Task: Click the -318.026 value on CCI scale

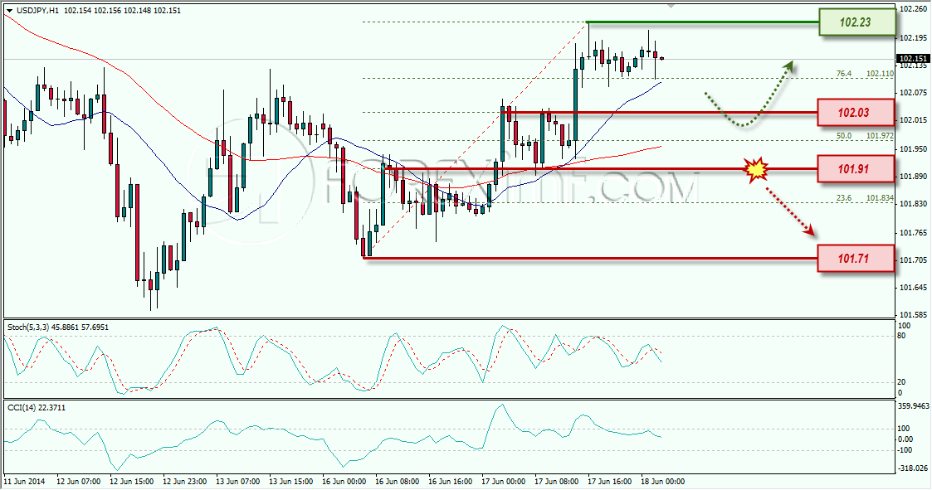Action: click(913, 468)
